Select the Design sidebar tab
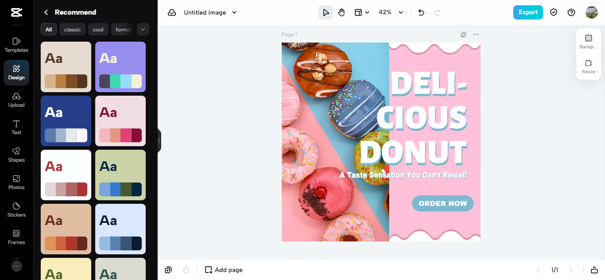Image resolution: width=605 pixels, height=280 pixels. (x=17, y=72)
